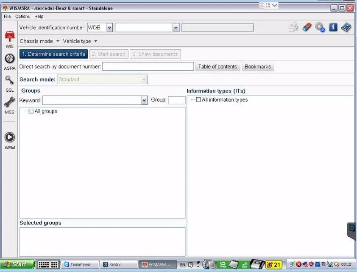
Task: Check the All information types checkbox
Action: pyautogui.click(x=198, y=100)
